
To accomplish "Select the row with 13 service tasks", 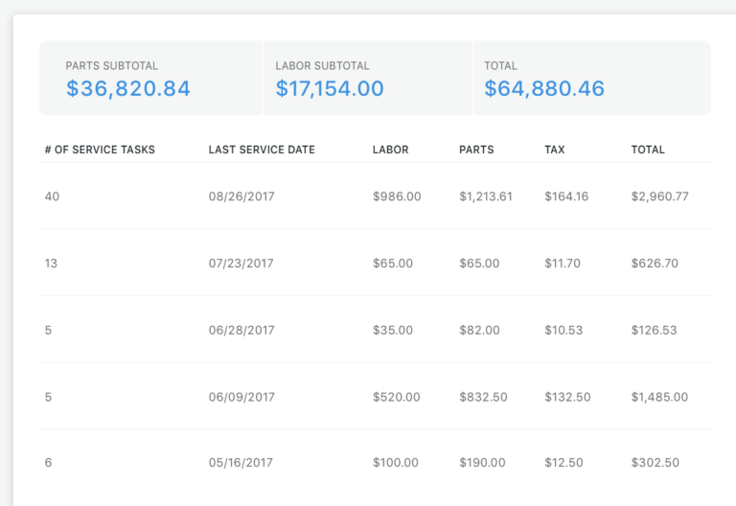I will click(x=375, y=263).
